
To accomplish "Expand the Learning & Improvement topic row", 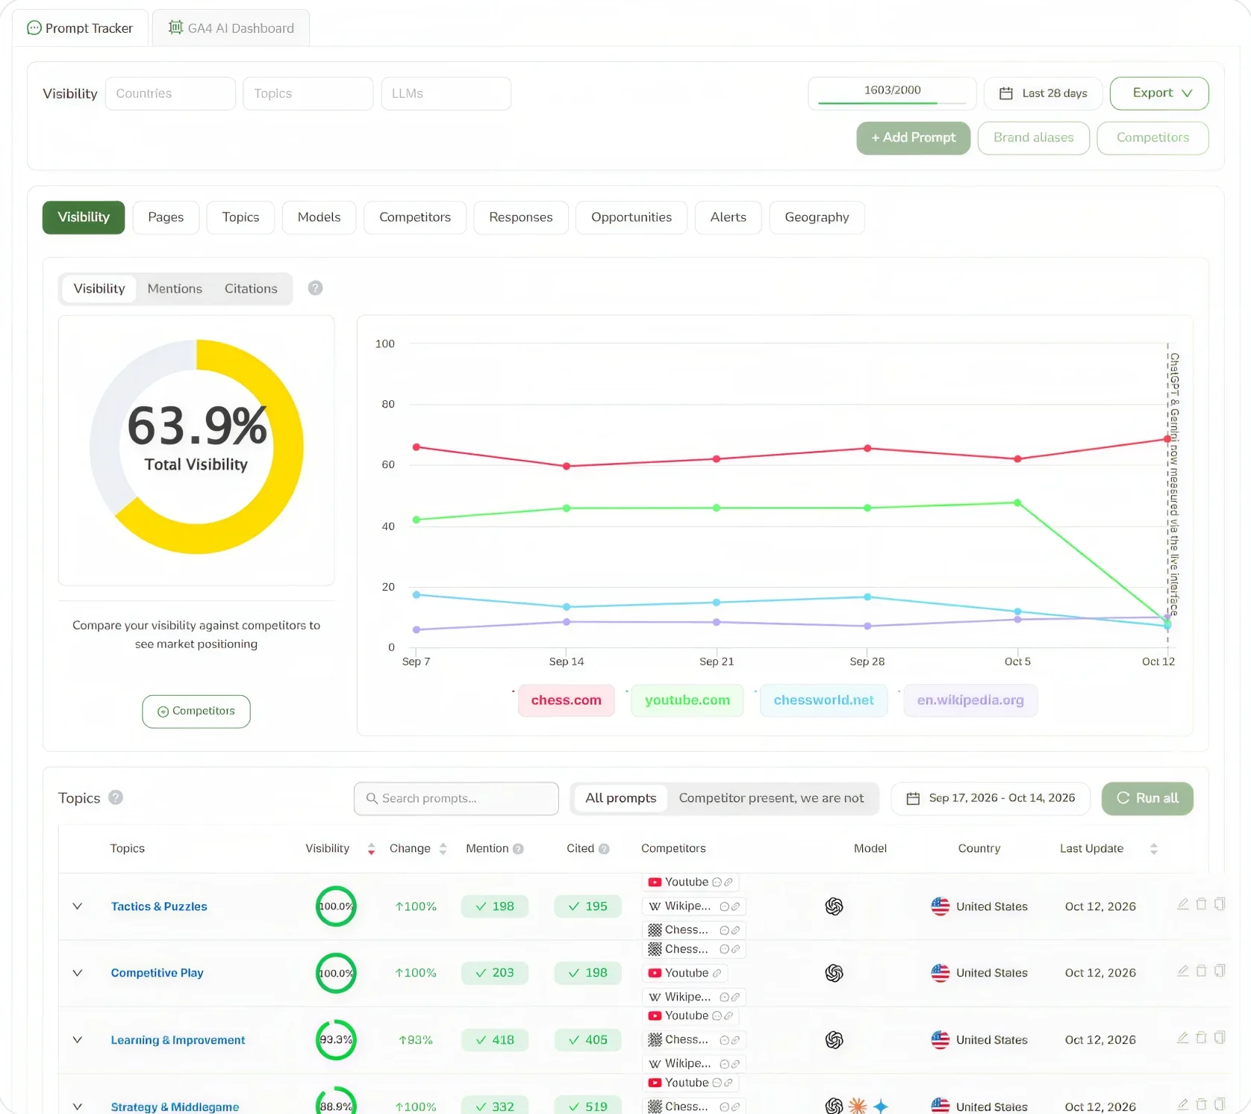I will [x=77, y=1040].
